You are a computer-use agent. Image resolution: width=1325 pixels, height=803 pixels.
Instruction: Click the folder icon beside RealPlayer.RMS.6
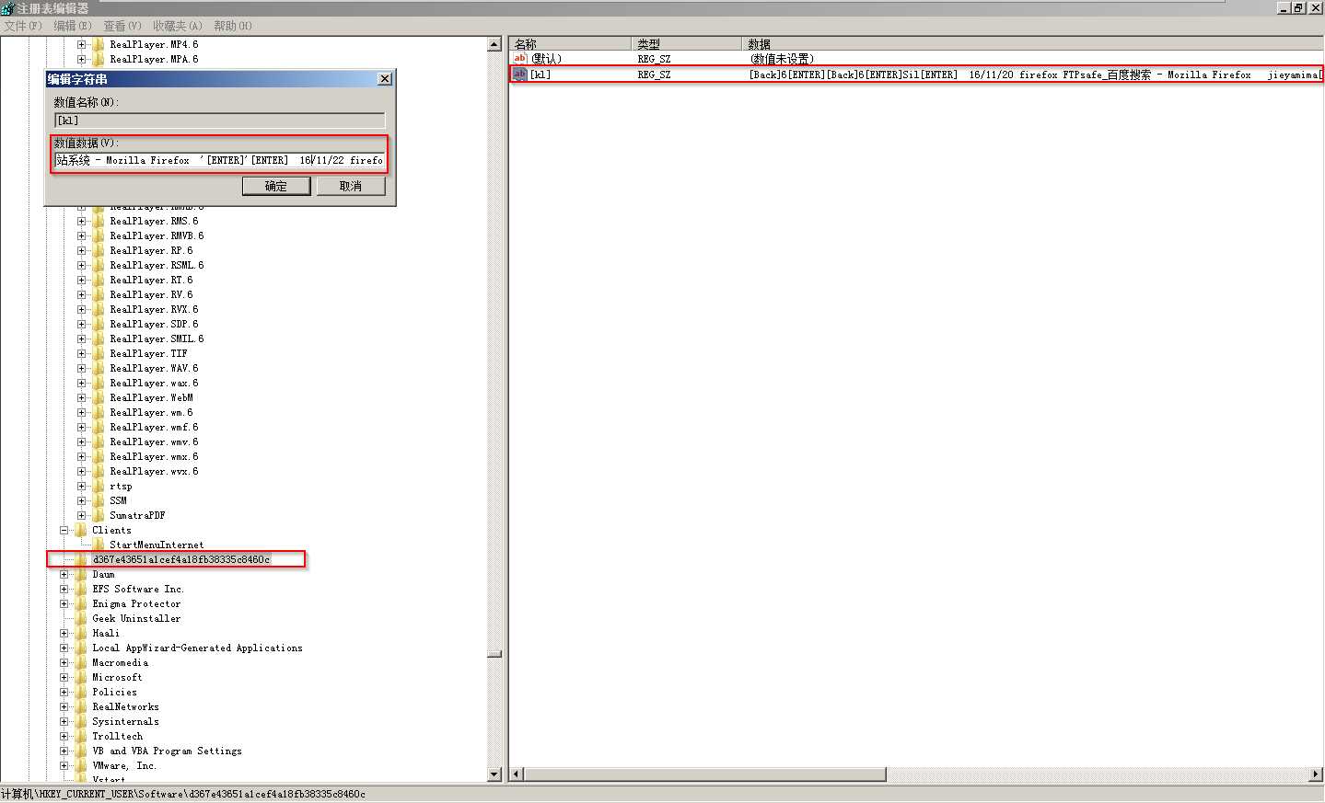(99, 221)
